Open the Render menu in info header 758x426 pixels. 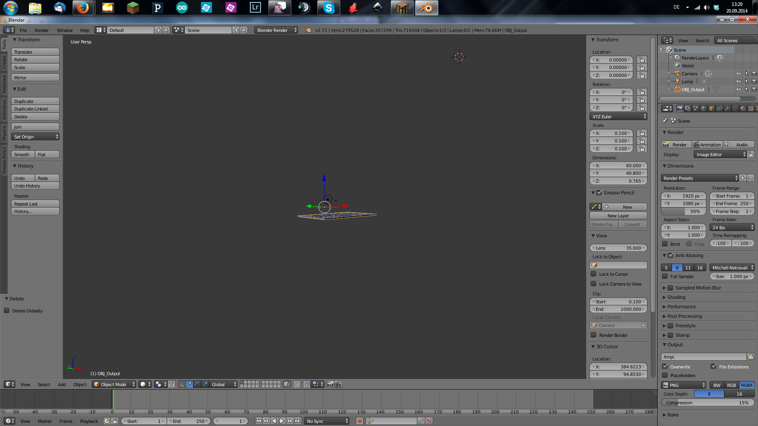pyautogui.click(x=41, y=30)
